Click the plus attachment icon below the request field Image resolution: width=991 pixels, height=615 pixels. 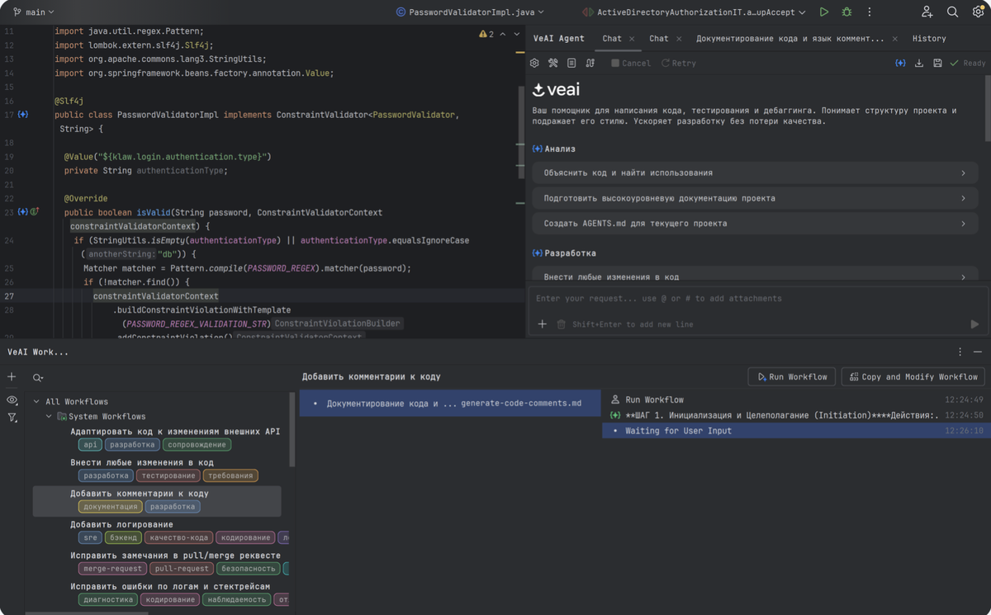coord(543,324)
